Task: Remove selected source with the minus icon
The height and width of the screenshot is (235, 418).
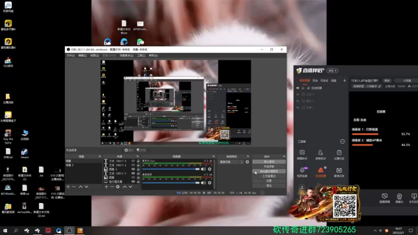Action: (x=112, y=187)
